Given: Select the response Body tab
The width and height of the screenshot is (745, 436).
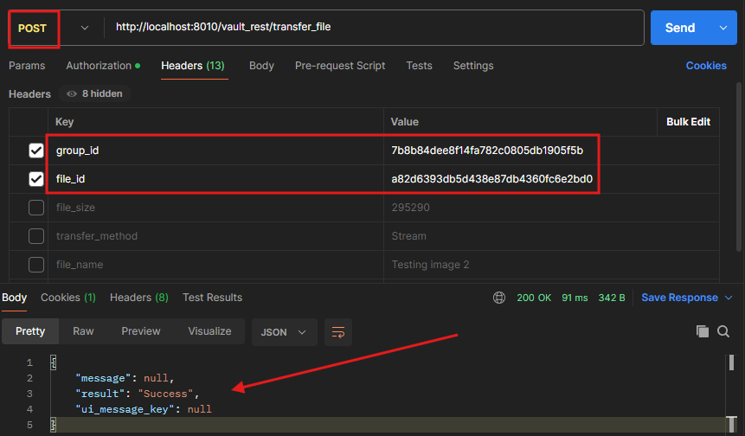Looking at the screenshot, I should pyautogui.click(x=14, y=298).
